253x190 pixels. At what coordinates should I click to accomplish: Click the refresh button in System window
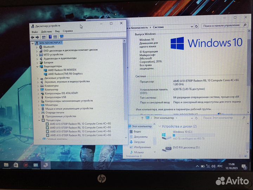tap(196, 26)
